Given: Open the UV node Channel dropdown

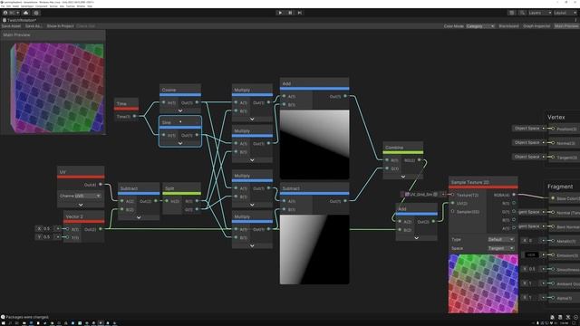Looking at the screenshot, I should tap(88, 196).
